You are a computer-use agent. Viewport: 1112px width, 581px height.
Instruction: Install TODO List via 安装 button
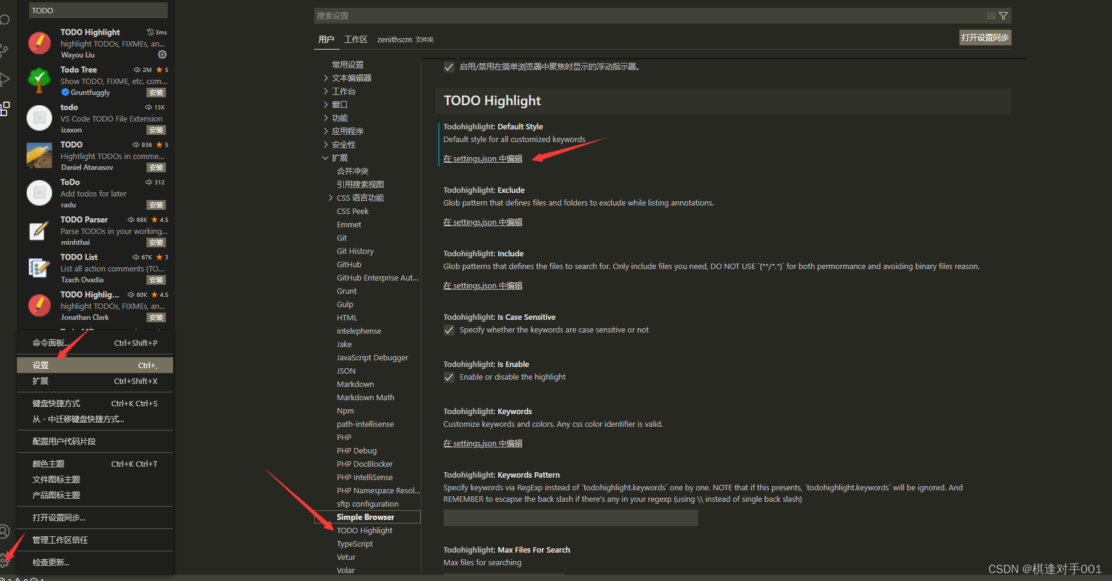(x=156, y=280)
